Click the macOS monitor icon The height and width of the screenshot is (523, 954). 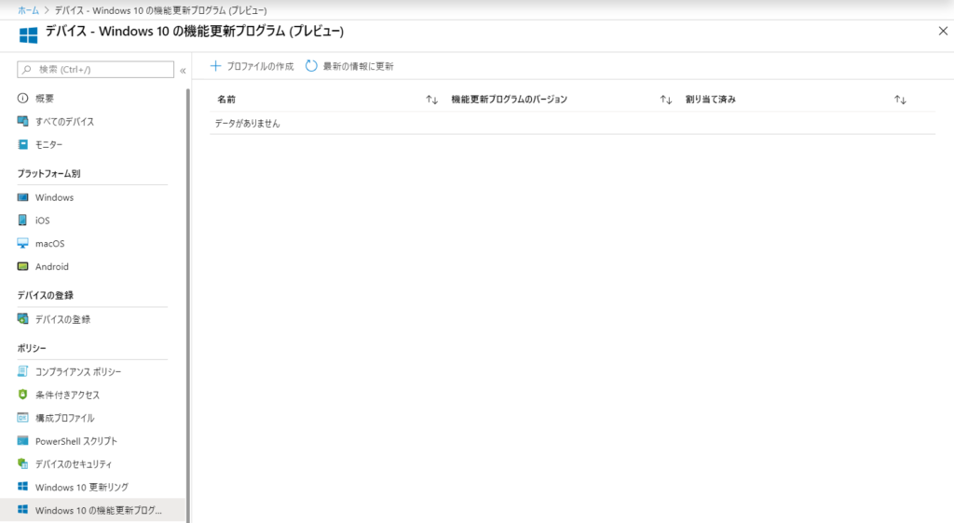pos(22,244)
